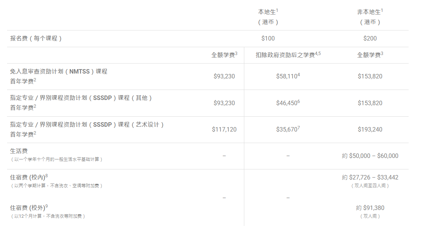Open footnote 6 beside $46,450
This screenshot has height=233, width=425.
299,101
